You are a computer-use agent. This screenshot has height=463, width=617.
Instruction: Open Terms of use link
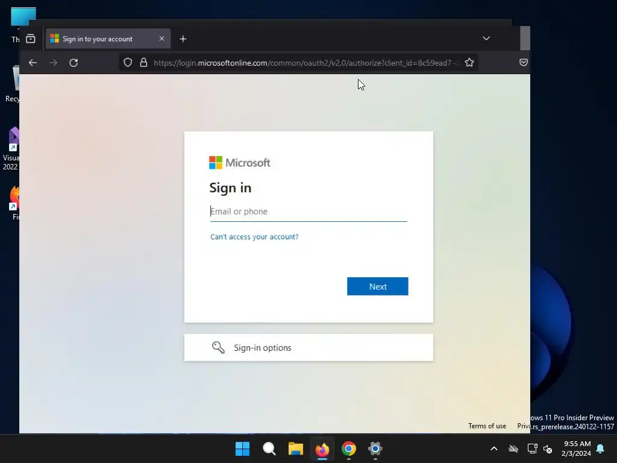[487, 426]
